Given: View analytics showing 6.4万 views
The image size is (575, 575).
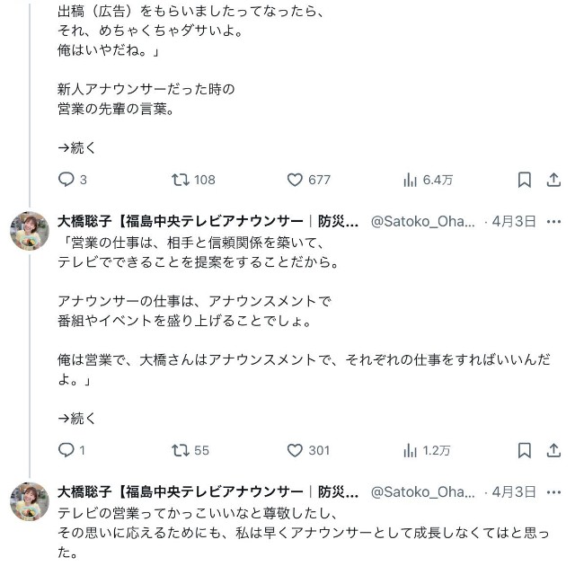Looking at the screenshot, I should coord(411,180).
